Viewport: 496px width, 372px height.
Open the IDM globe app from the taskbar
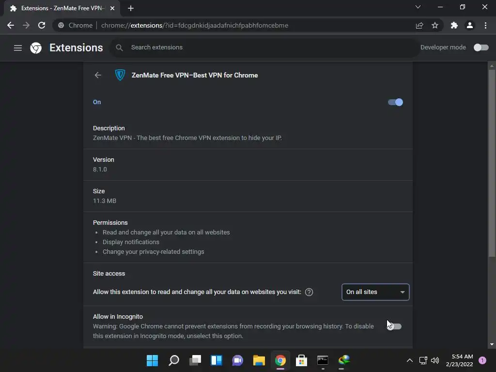(344, 360)
